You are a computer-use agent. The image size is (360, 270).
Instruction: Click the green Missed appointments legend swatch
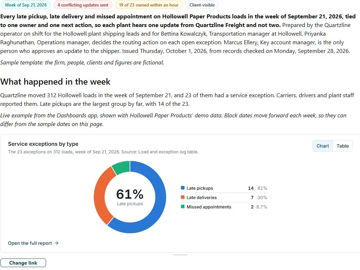(x=183, y=207)
